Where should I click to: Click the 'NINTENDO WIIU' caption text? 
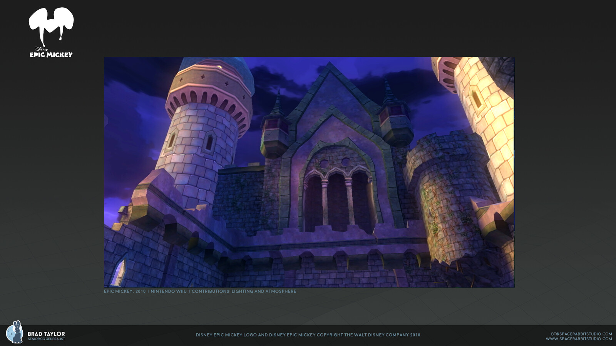pyautogui.click(x=169, y=291)
